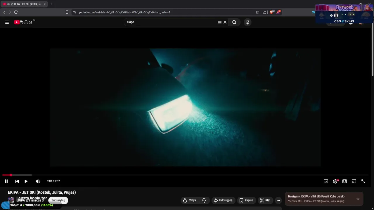Open the on-screen keyboard in search box
This screenshot has height=210, width=374.
(219, 22)
